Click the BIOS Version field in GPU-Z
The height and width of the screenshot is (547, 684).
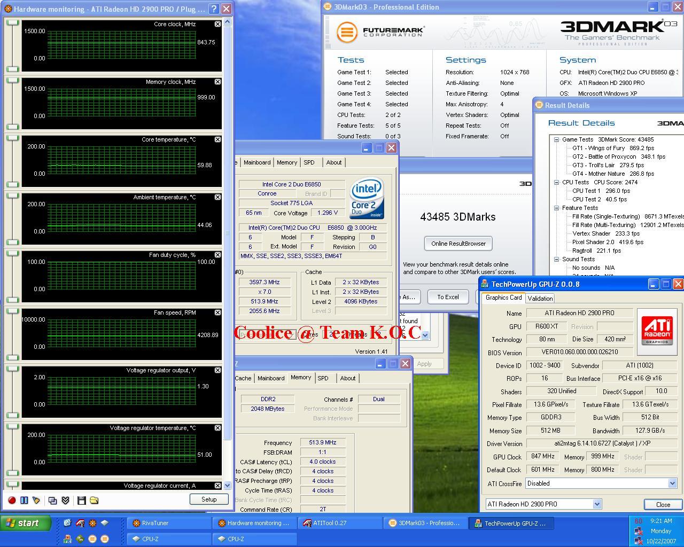579,352
